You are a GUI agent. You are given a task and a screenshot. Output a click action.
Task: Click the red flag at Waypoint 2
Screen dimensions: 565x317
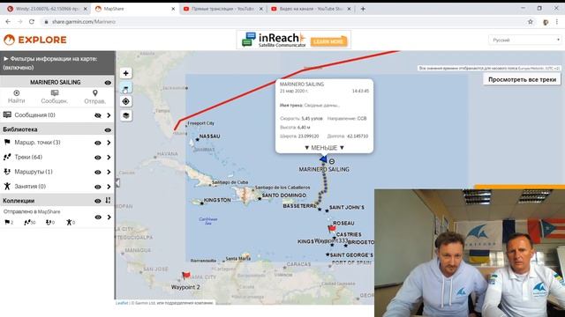[x=186, y=276]
